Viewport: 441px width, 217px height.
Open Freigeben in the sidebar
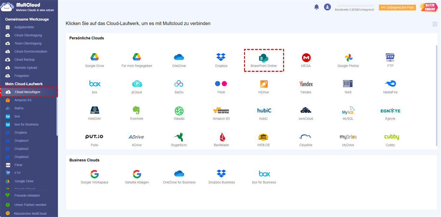pyautogui.click(x=22, y=76)
